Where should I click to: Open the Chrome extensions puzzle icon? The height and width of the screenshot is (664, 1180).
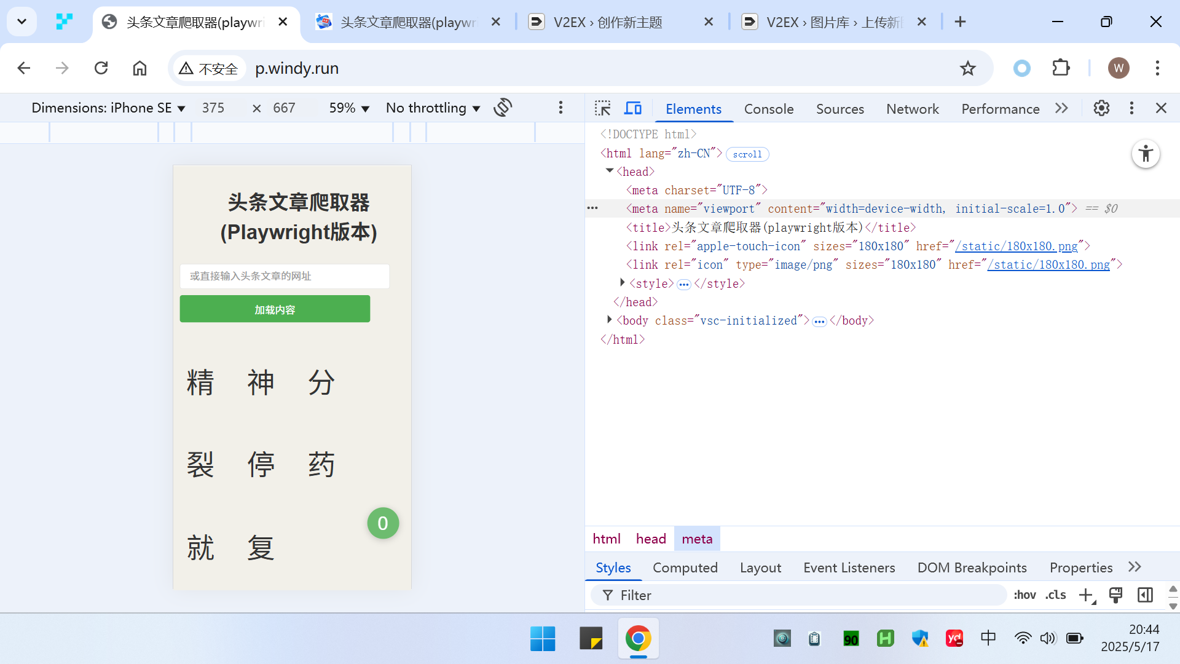click(1061, 68)
